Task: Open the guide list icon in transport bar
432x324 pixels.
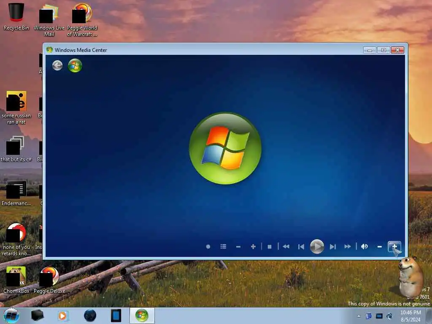Action: [224, 246]
